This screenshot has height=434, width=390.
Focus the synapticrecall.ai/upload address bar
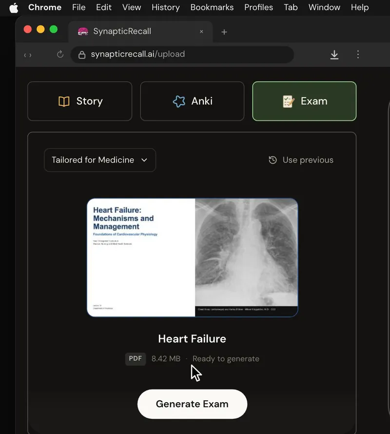(x=182, y=55)
